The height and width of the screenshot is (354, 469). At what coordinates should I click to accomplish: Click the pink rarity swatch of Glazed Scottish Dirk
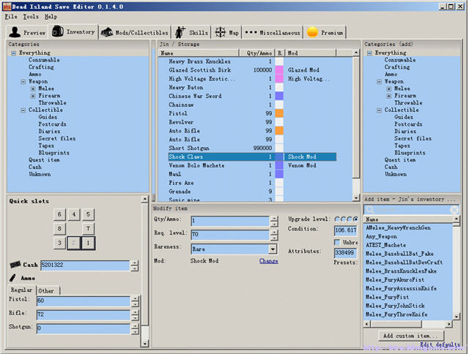279,70
